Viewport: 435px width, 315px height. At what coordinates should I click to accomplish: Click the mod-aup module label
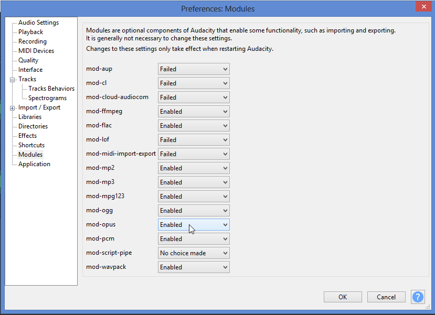[x=99, y=69]
